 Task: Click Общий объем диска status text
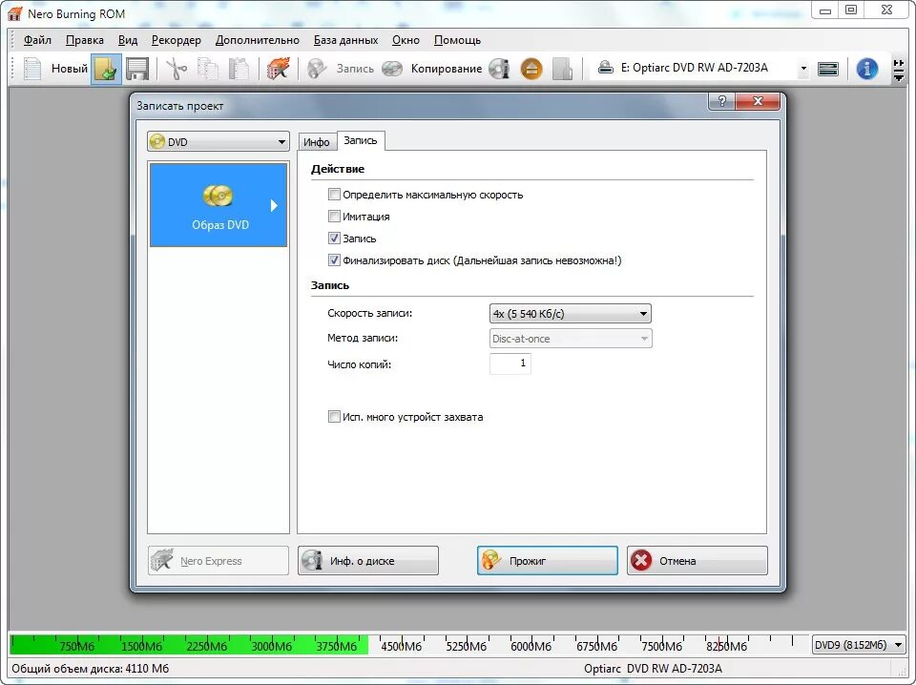90,669
